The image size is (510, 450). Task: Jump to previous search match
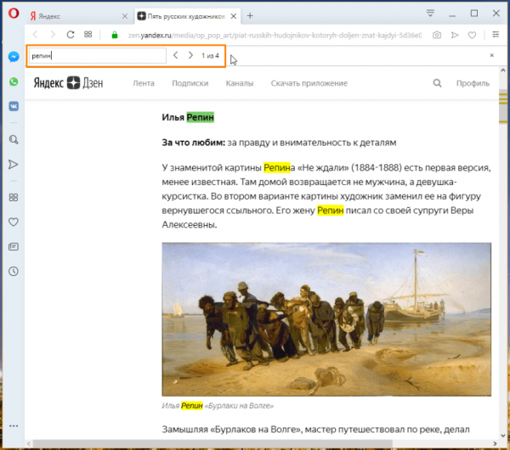(176, 55)
